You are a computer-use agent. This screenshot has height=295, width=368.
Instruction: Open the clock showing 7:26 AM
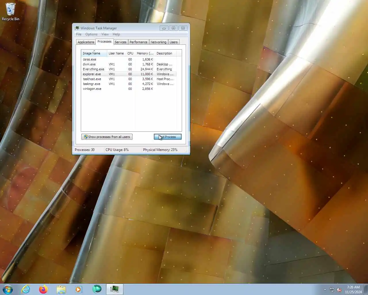(x=353, y=289)
